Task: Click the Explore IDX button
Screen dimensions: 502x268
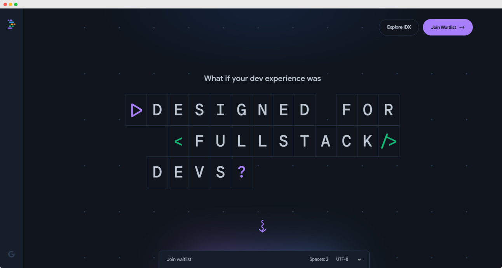Action: click(399, 27)
